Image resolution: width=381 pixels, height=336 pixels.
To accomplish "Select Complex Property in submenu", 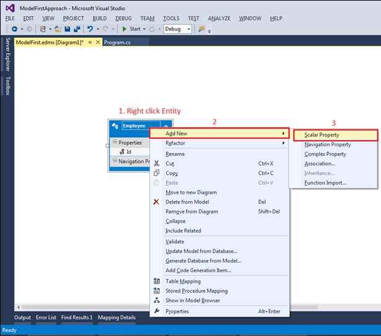I will [x=333, y=154].
